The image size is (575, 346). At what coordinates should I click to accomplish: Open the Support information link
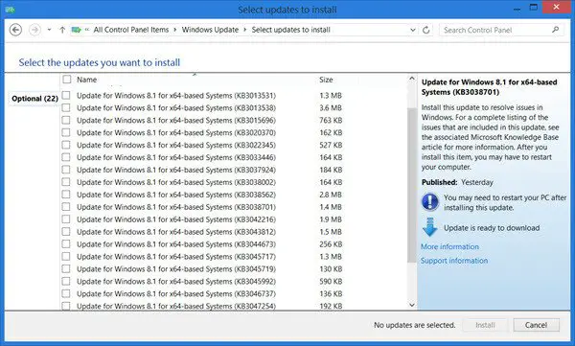point(454,261)
